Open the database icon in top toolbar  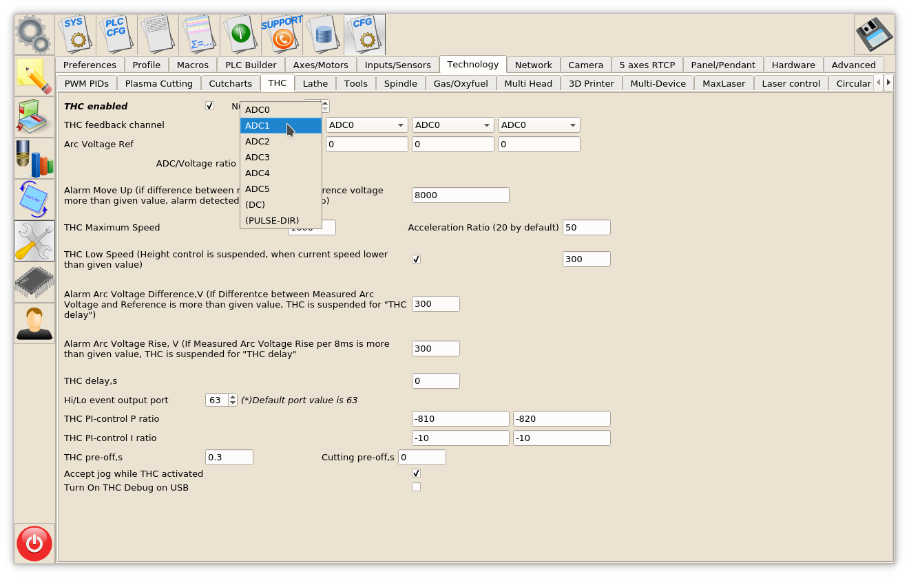[x=323, y=34]
